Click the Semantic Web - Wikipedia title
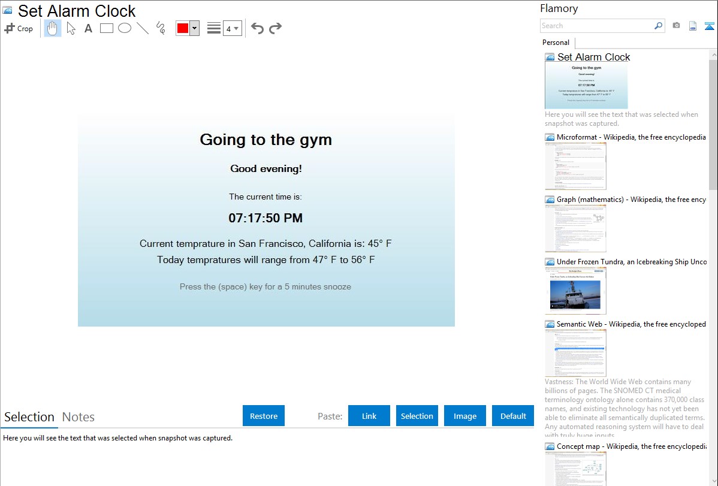The height and width of the screenshot is (486, 718). [631, 324]
